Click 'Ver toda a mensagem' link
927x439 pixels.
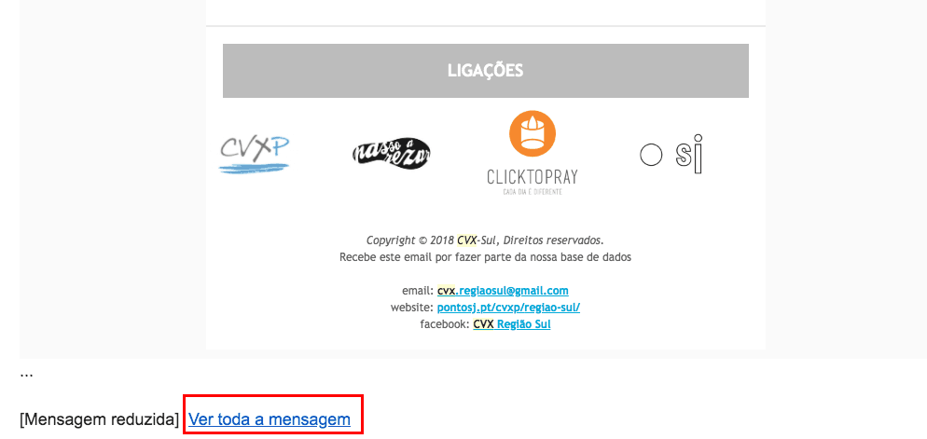click(269, 419)
